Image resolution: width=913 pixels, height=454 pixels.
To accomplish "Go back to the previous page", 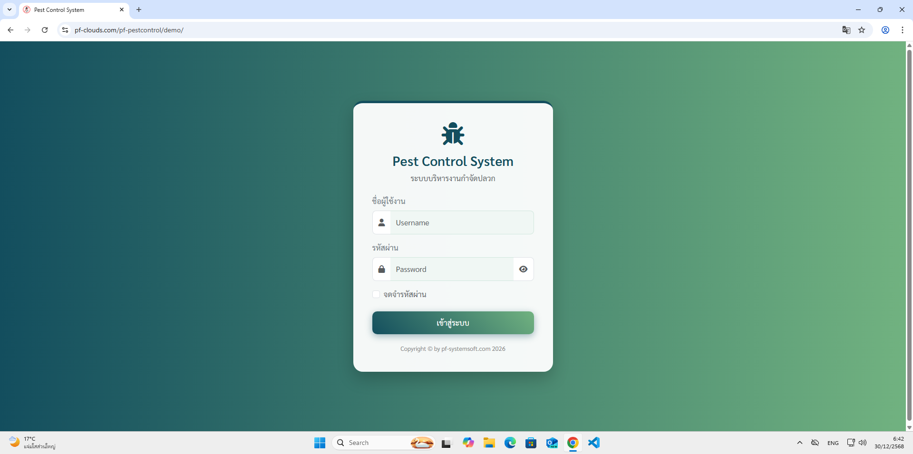I will coord(10,30).
